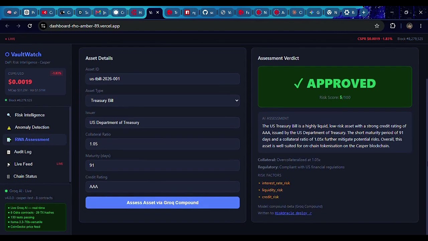Click the Model: compound-beta text
The width and height of the screenshot is (428, 241).
pos(290,207)
